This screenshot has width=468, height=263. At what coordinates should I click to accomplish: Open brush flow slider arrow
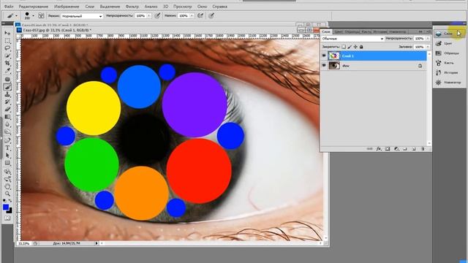[192, 16]
